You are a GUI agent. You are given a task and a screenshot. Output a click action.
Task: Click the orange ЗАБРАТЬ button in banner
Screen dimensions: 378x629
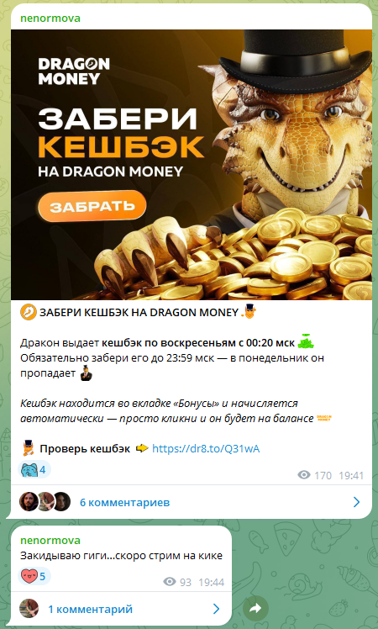pyautogui.click(x=92, y=206)
